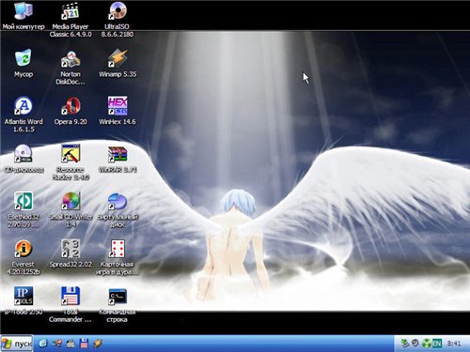Click the Spread32 2.02 desktop icon
This screenshot has height=352, width=470.
click(x=70, y=249)
